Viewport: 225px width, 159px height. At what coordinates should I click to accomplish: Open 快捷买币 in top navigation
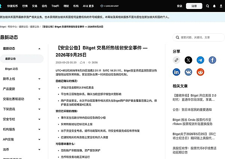12,6
